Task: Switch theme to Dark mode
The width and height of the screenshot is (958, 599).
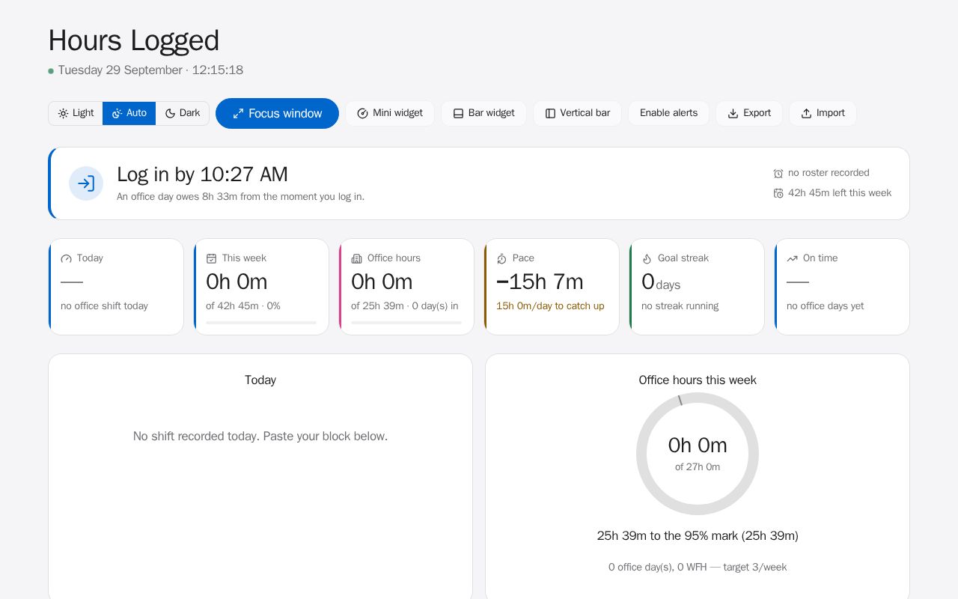Action: (x=182, y=113)
